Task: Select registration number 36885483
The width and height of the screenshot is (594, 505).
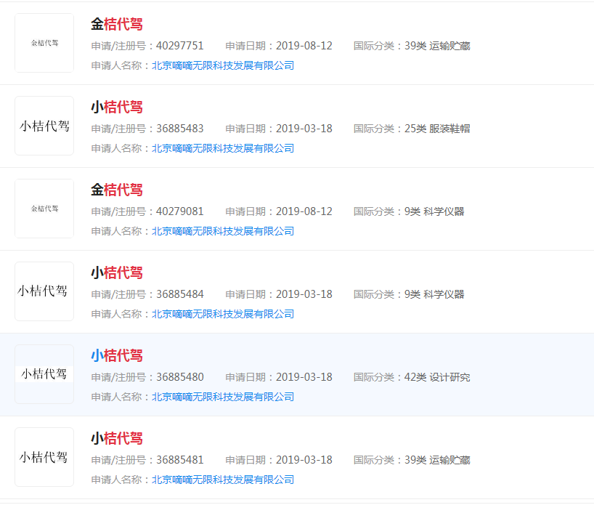Action: coord(180,129)
